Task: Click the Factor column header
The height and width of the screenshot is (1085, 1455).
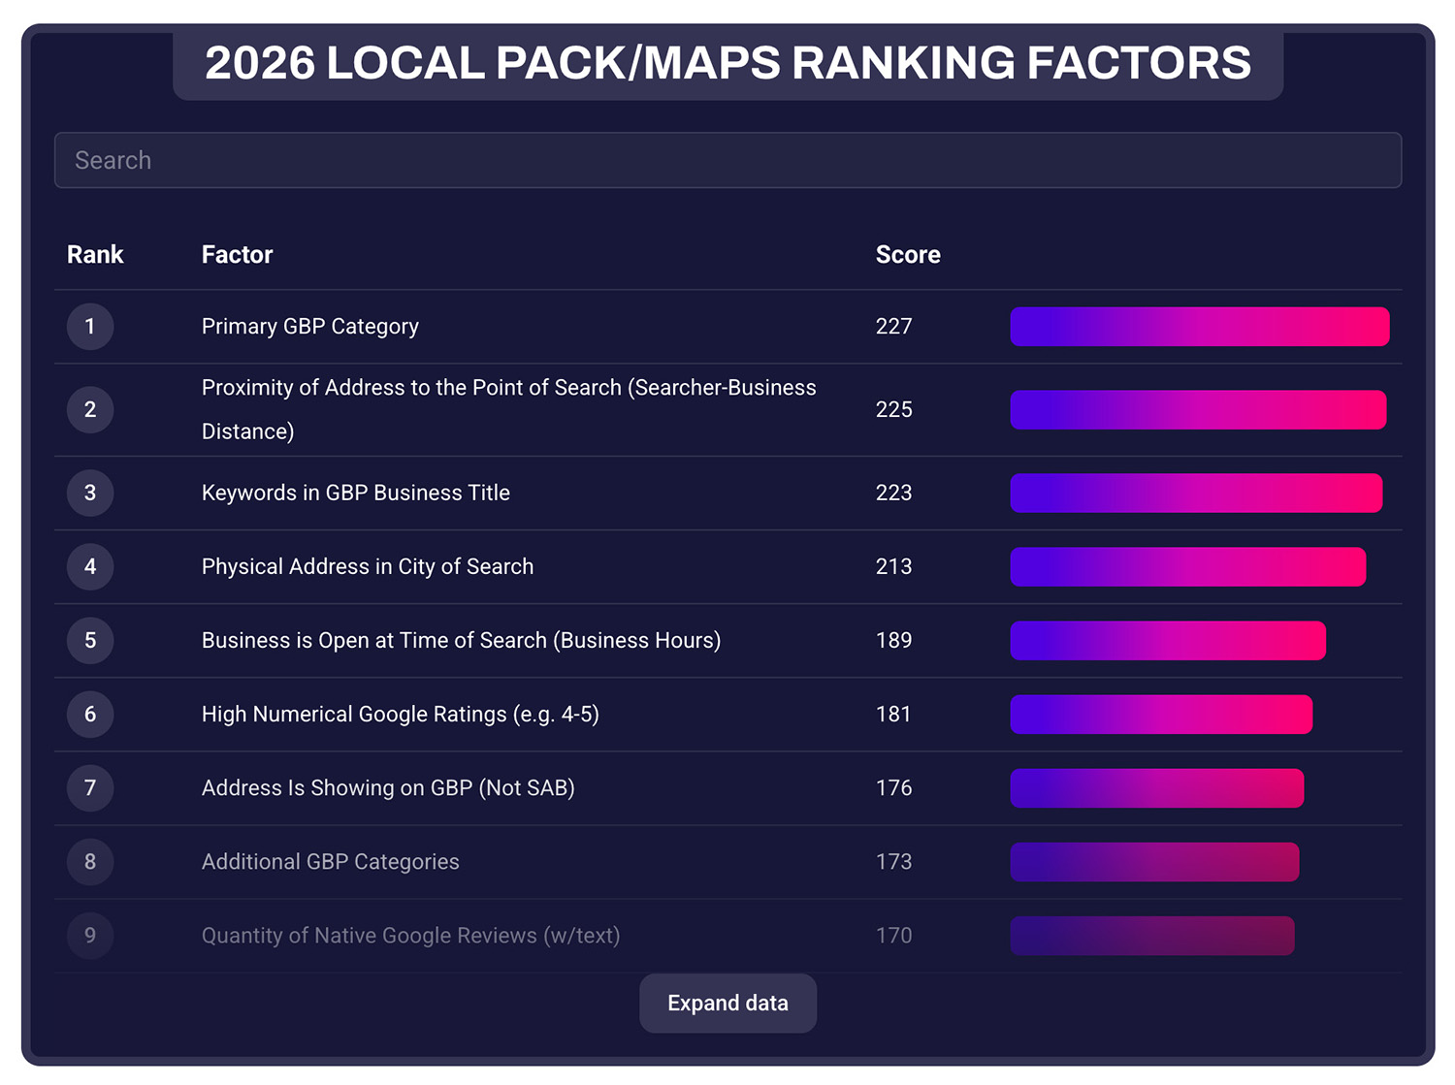Action: (x=237, y=254)
